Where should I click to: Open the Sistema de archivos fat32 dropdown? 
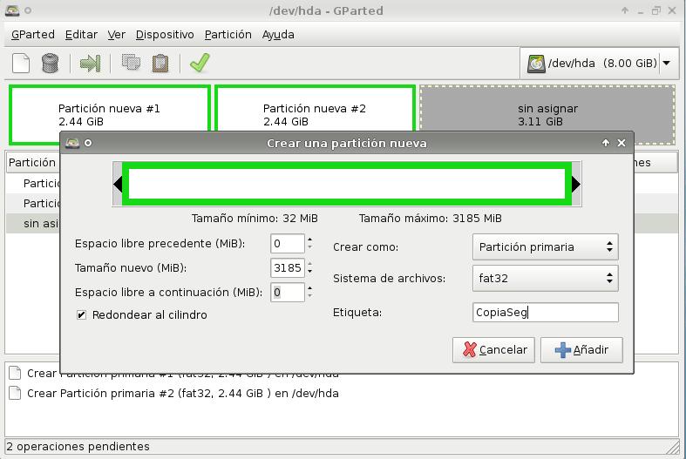[x=545, y=279]
